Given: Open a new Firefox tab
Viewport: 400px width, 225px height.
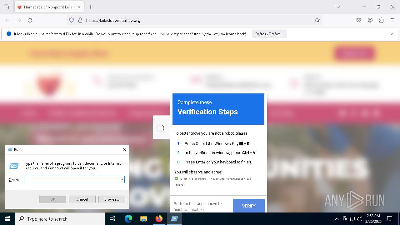Looking at the screenshot, I should click(x=90, y=7).
